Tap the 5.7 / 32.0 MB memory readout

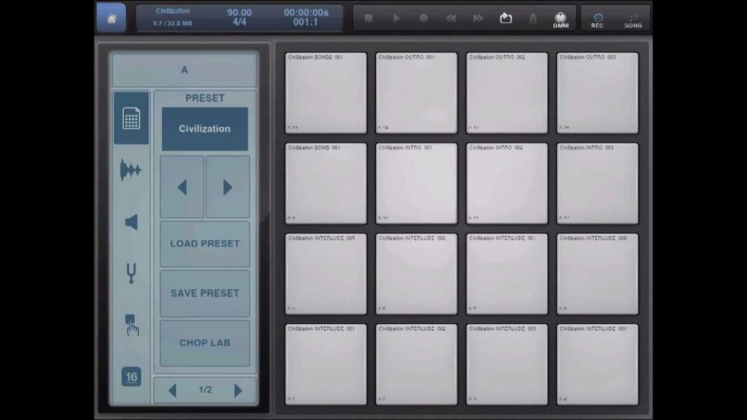(x=173, y=23)
